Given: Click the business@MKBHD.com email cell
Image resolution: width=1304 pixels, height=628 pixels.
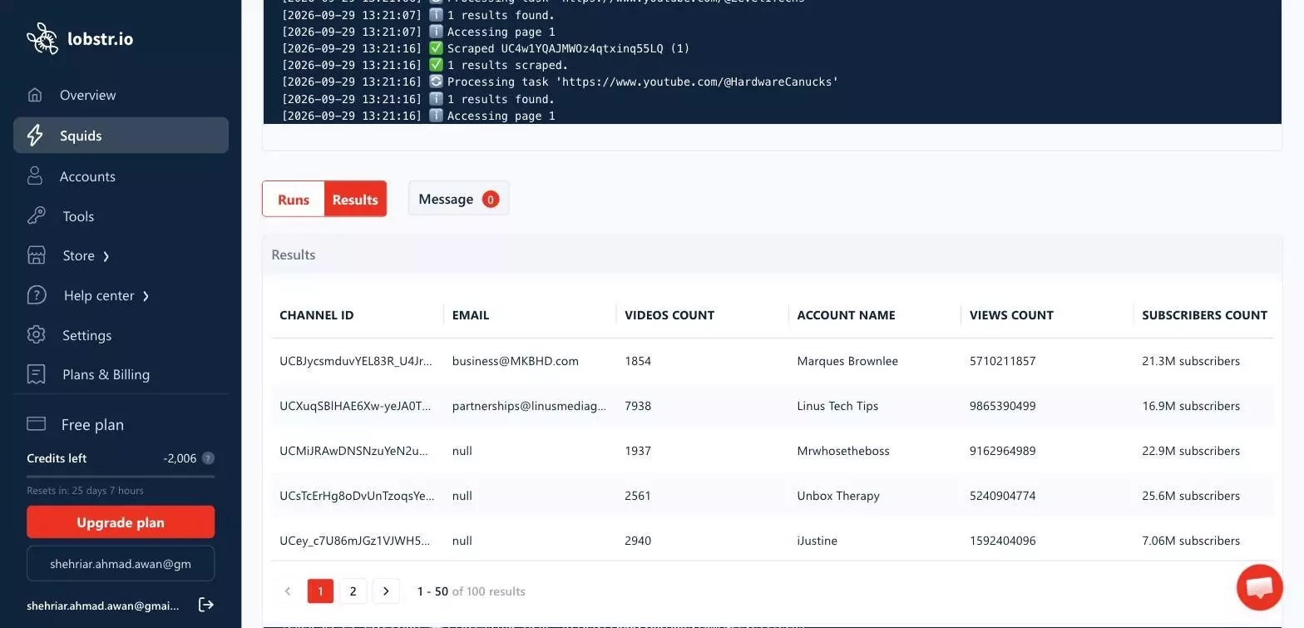Looking at the screenshot, I should click(x=516, y=361).
